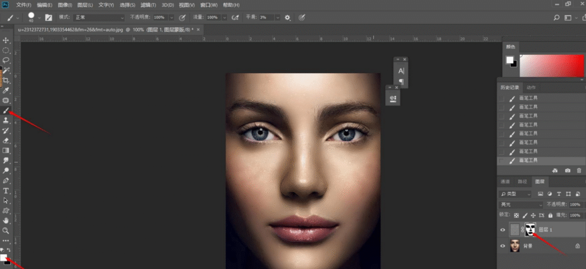Image resolution: width=586 pixels, height=269 pixels.
Task: Open the layer filter 类型 dropdown
Action: pos(515,194)
